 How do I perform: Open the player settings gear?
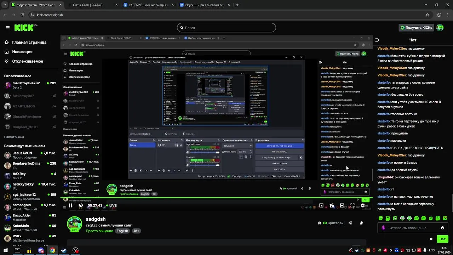coord(363,205)
